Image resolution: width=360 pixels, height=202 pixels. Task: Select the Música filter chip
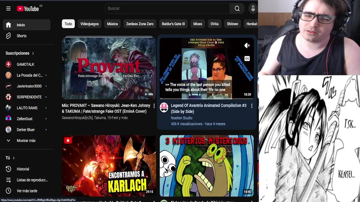pyautogui.click(x=112, y=24)
